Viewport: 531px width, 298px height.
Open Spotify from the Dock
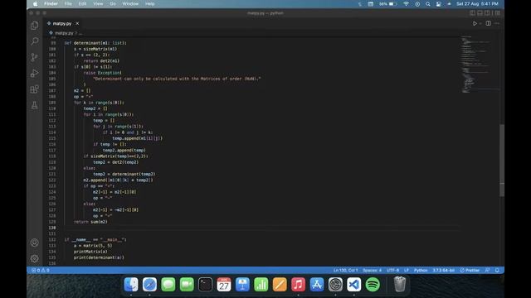click(373, 285)
